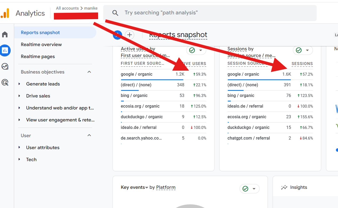Screen dimensions: 338x208
Task: Expand Understand web and/or app traffic
Action: [19, 108]
